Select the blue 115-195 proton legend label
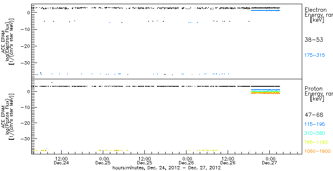Screen dimensions: 333x171 coord(315,124)
